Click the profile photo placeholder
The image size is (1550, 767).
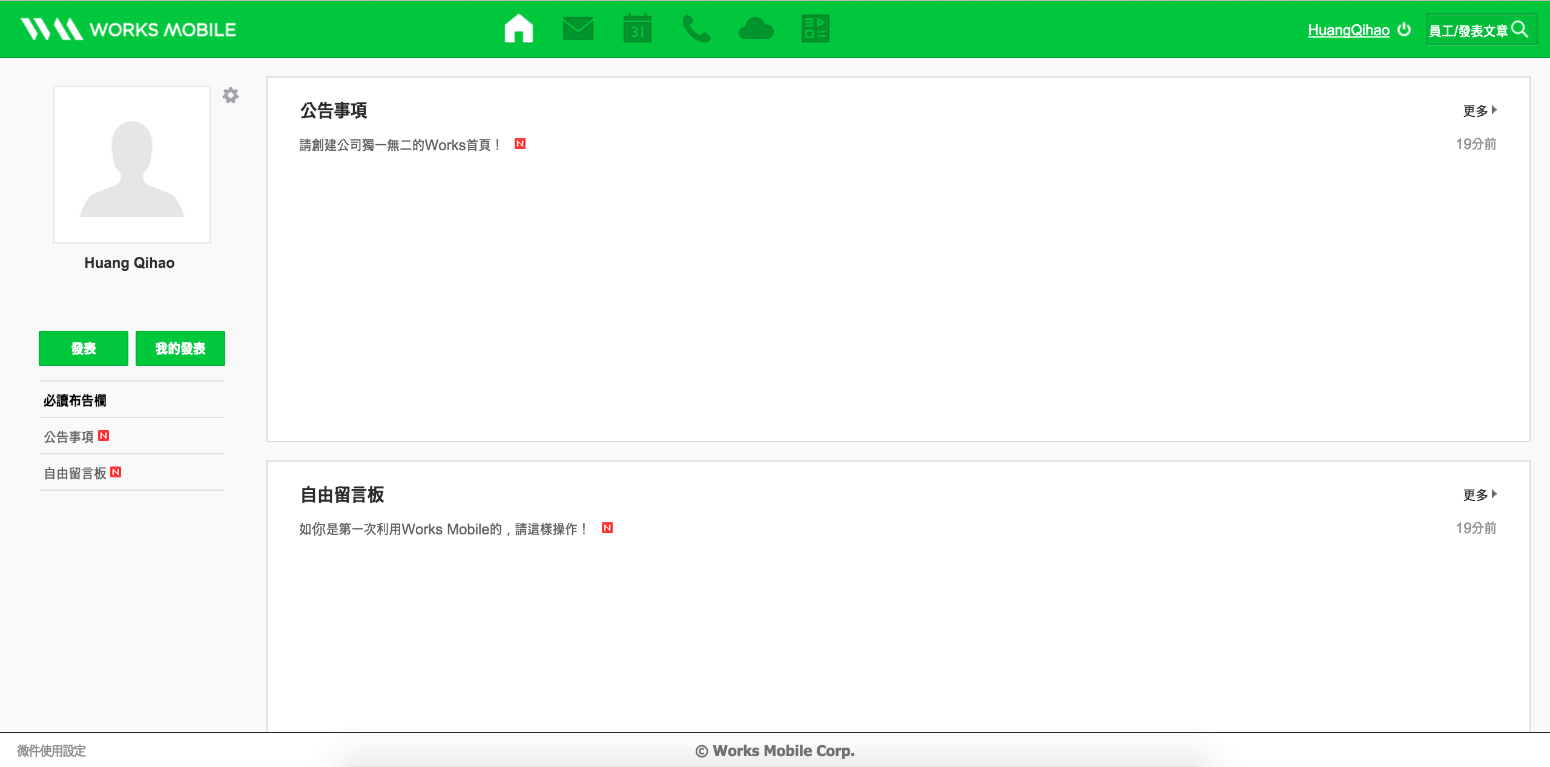(x=132, y=165)
